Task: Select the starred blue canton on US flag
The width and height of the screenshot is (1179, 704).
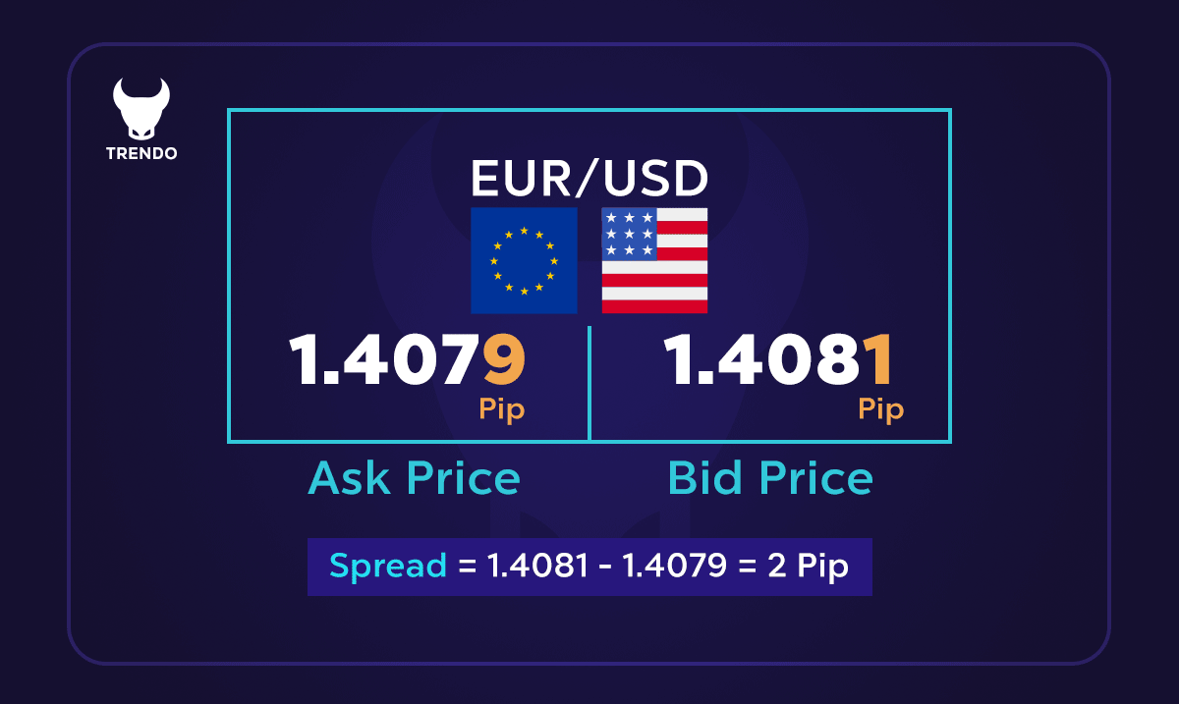Action: tap(629, 235)
